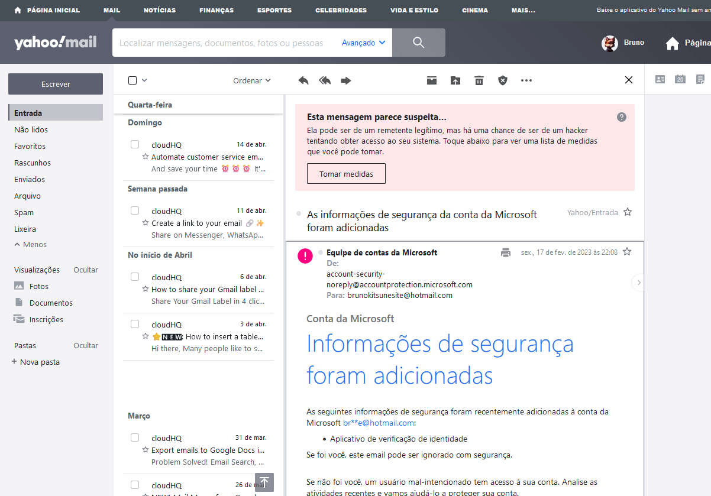
Task: Open the Esportes tab
Action: coord(274,10)
